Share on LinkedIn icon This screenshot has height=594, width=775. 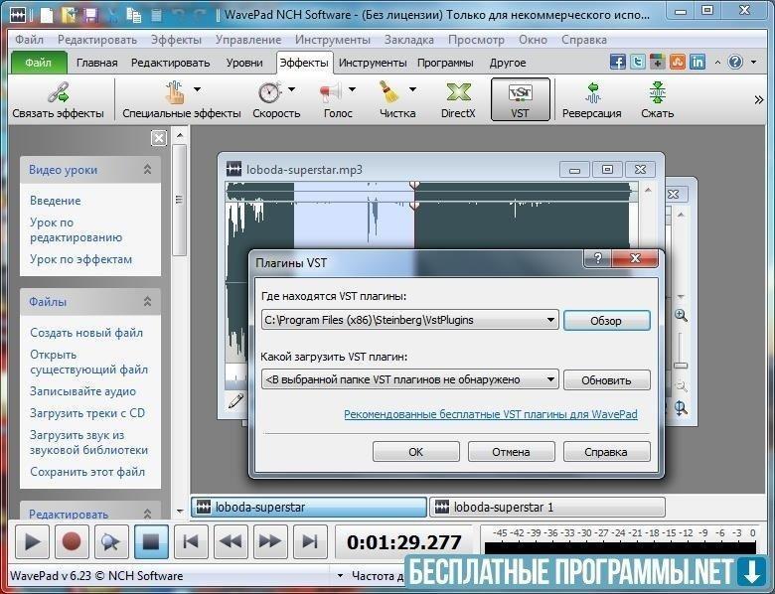point(697,62)
